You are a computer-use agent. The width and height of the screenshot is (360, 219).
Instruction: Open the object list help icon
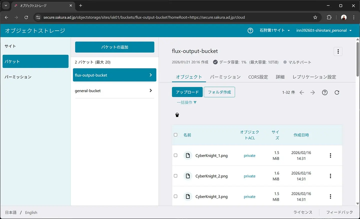click(325, 92)
